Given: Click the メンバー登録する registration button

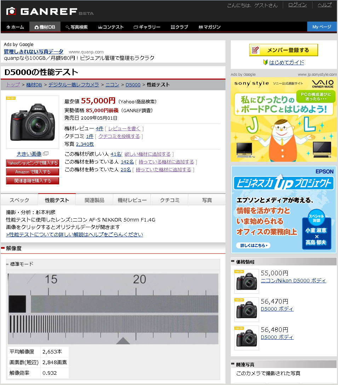Looking at the screenshot, I should [283, 50].
